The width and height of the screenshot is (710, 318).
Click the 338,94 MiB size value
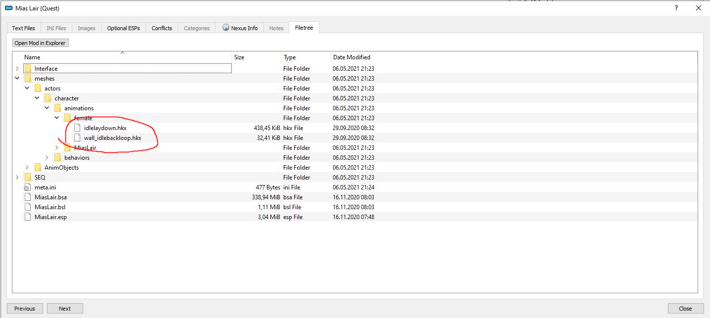[x=266, y=197]
